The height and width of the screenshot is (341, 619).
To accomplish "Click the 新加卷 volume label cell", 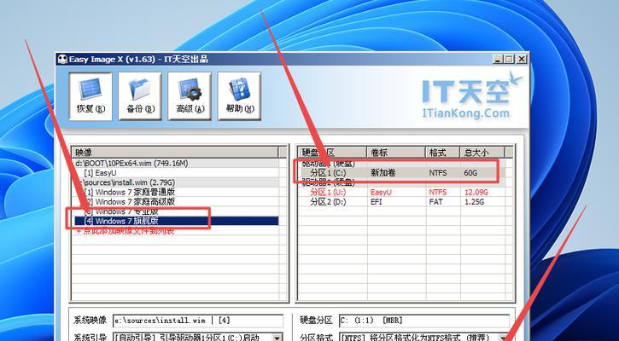I will 383,173.
